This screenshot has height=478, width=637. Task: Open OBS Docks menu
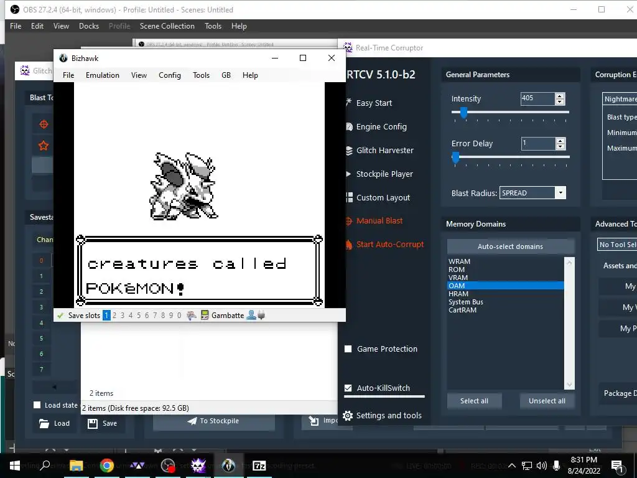coord(89,26)
